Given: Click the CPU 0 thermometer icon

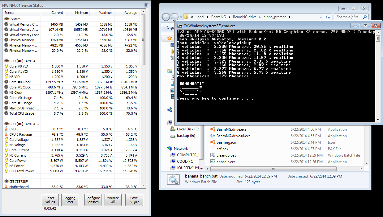Looking at the screenshot, I should coord(6,129).
